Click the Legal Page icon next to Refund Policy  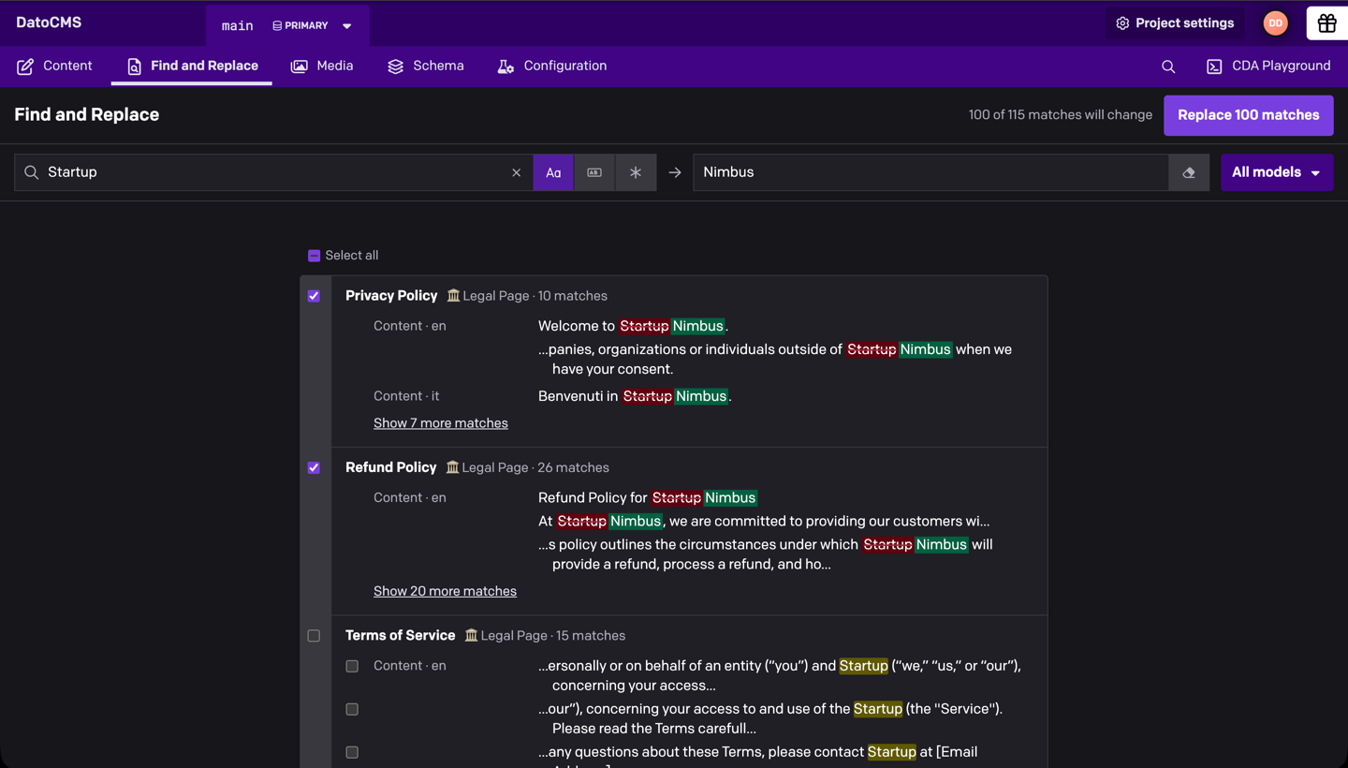[x=453, y=467]
